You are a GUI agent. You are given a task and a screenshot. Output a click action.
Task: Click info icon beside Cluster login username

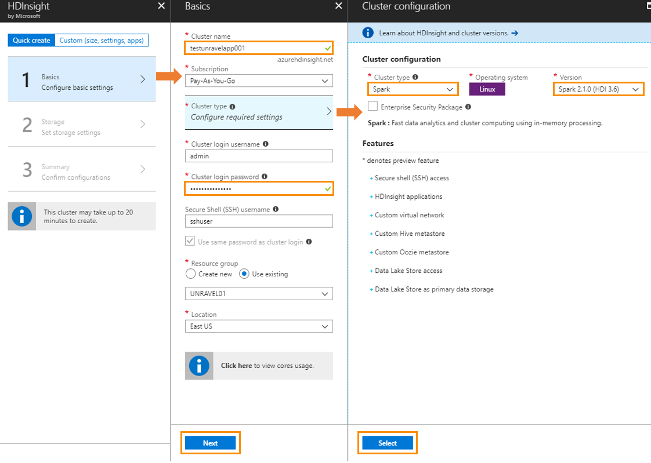click(266, 144)
